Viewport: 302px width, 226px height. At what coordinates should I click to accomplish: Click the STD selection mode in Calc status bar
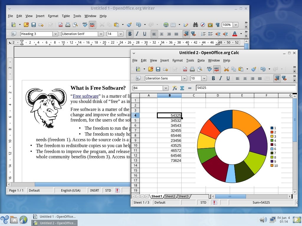pyautogui.click(x=203, y=202)
